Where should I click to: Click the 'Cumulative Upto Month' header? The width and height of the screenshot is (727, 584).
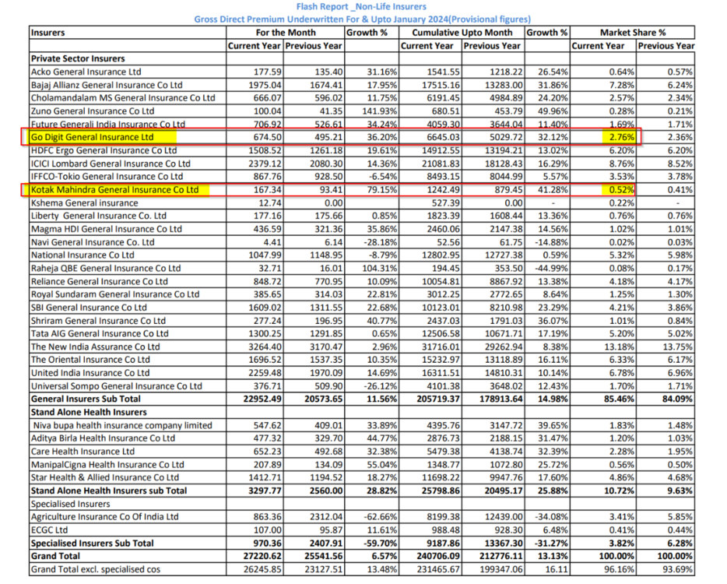[x=462, y=33]
